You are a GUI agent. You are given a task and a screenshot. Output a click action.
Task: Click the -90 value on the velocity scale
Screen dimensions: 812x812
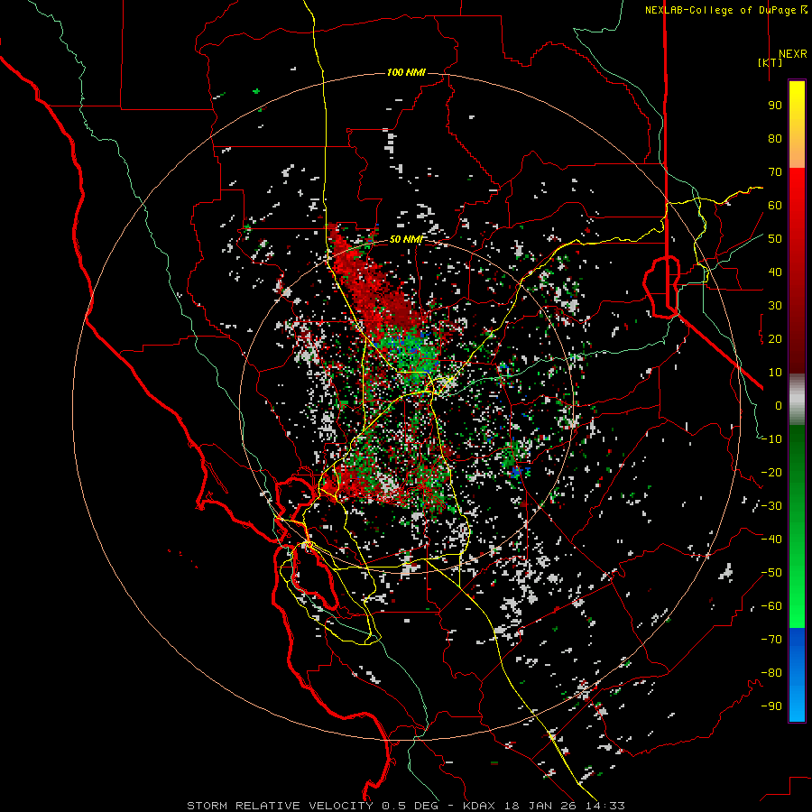click(771, 706)
